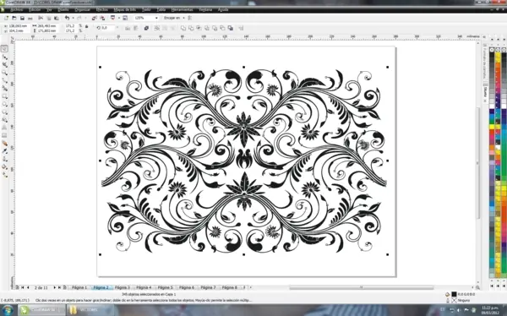The image size is (507, 316).
Task: Select the Crop tool
Action: pyautogui.click(x=4, y=65)
